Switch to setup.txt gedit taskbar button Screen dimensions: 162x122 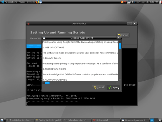click(x=49, y=120)
